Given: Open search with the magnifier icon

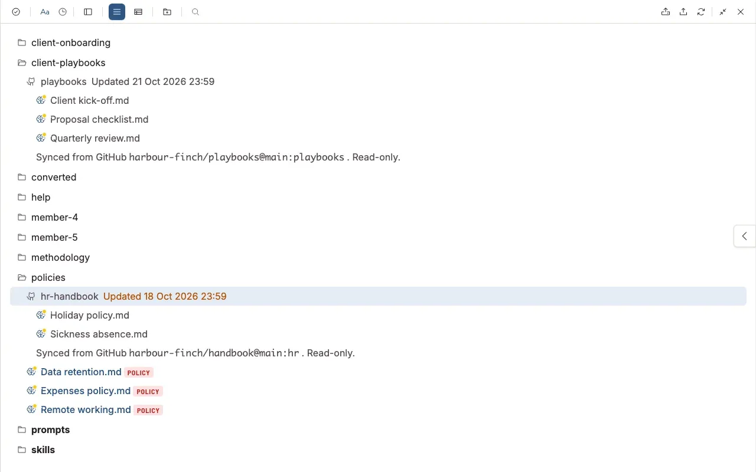Looking at the screenshot, I should point(195,12).
